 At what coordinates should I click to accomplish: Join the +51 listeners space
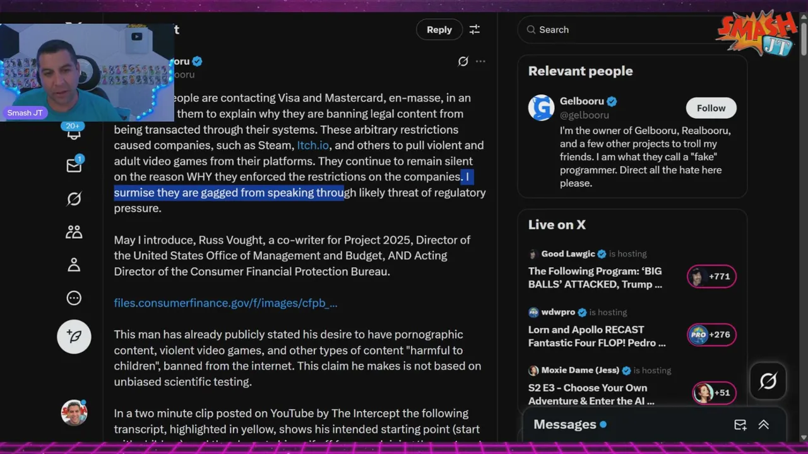pyautogui.click(x=714, y=392)
